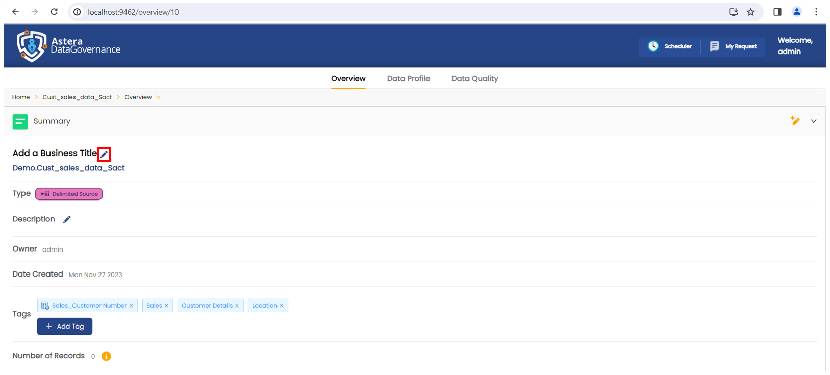Click the Astera DataGovernance logo
Image resolution: width=830 pixels, height=375 pixels.
click(69, 46)
